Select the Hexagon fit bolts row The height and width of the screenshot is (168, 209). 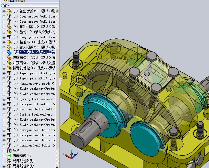[34, 104]
